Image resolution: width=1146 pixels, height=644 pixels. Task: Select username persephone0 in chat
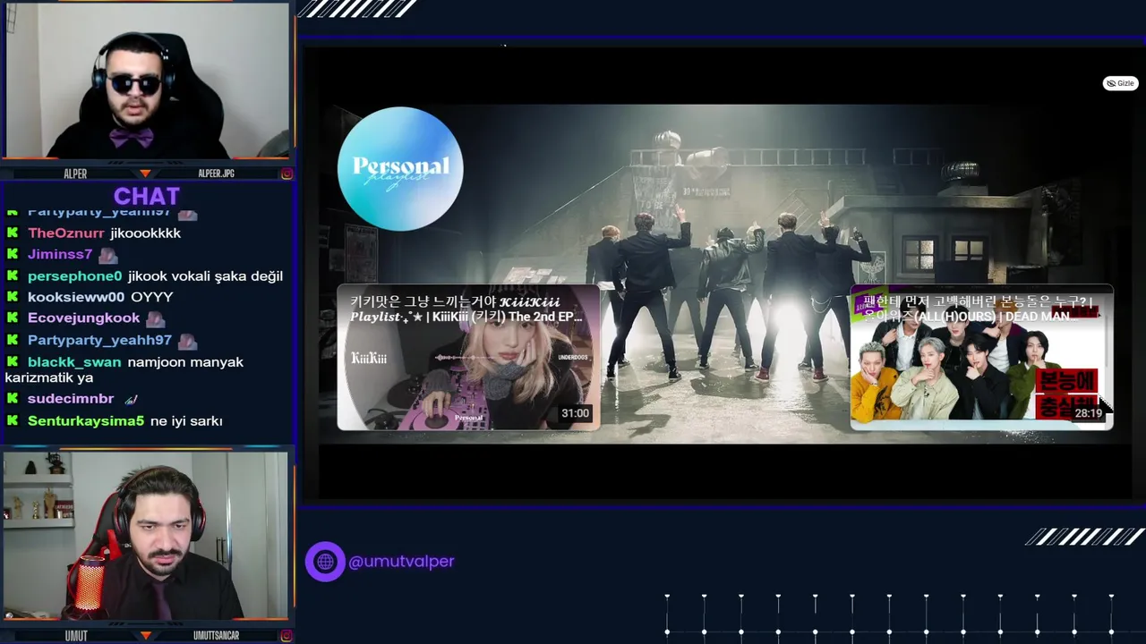74,276
